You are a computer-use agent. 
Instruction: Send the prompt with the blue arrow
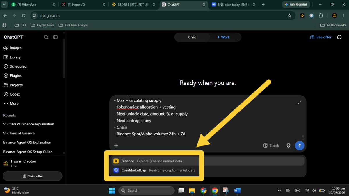[300, 145]
